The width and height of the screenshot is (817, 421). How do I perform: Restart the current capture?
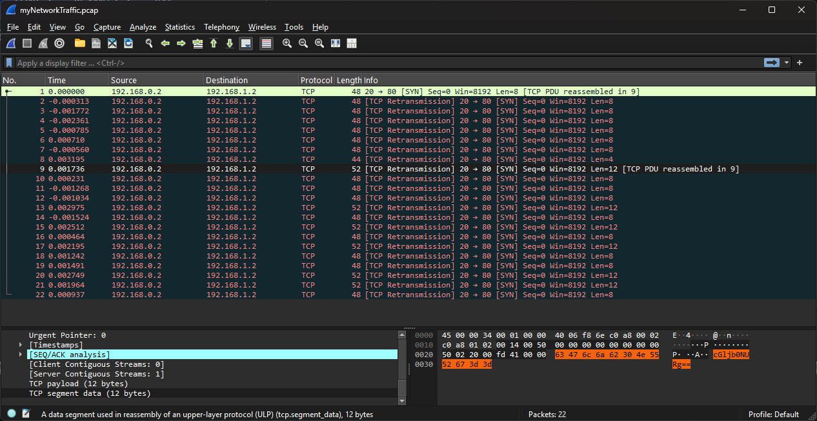43,43
